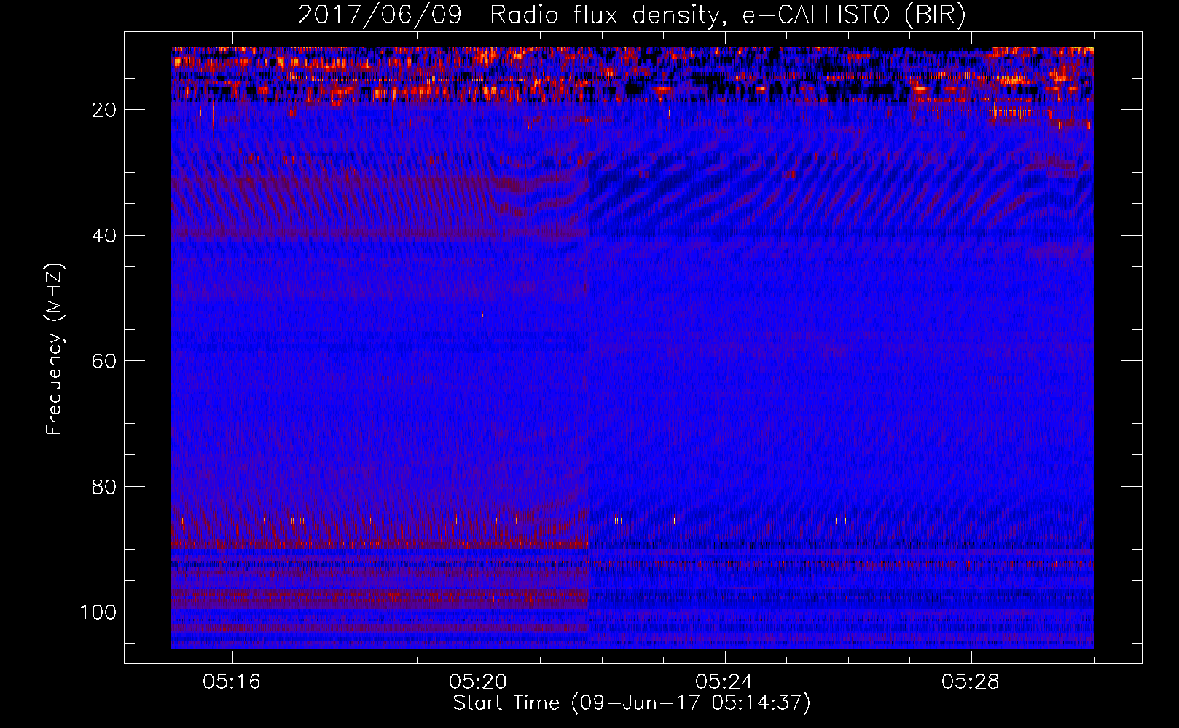Click the 20 frequency tick label
Image resolution: width=1179 pixels, height=728 pixels.
[105, 110]
